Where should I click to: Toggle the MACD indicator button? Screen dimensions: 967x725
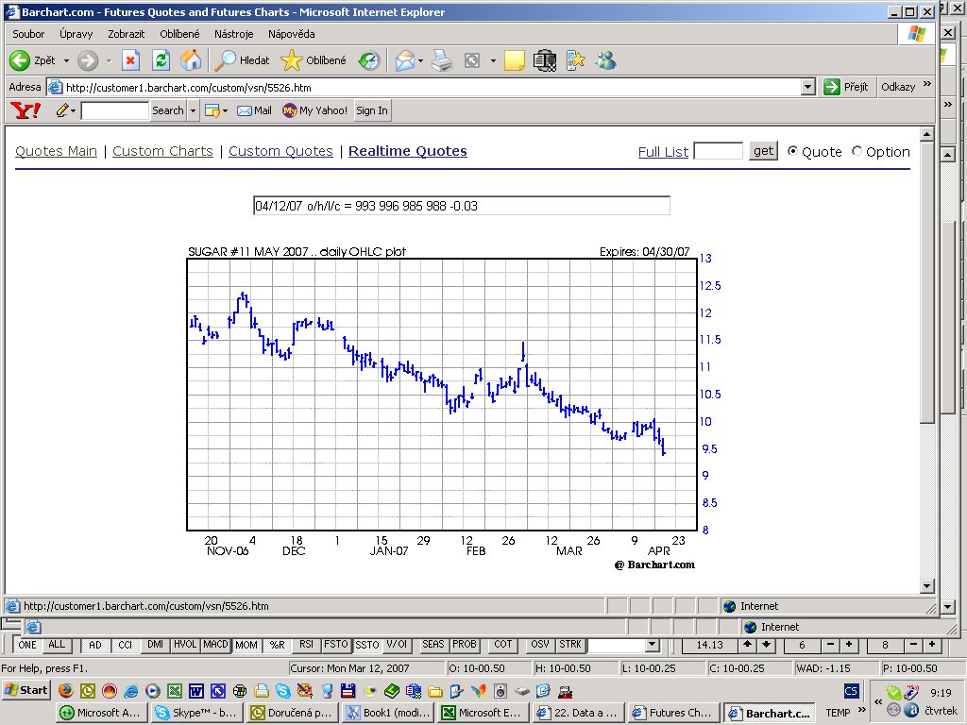[x=216, y=645]
